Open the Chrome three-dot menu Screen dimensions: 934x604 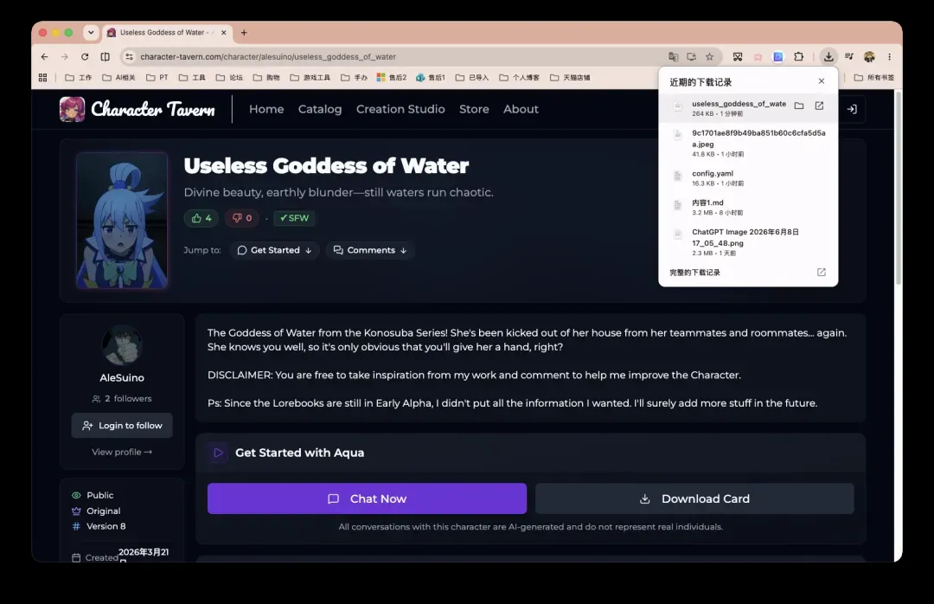(889, 56)
